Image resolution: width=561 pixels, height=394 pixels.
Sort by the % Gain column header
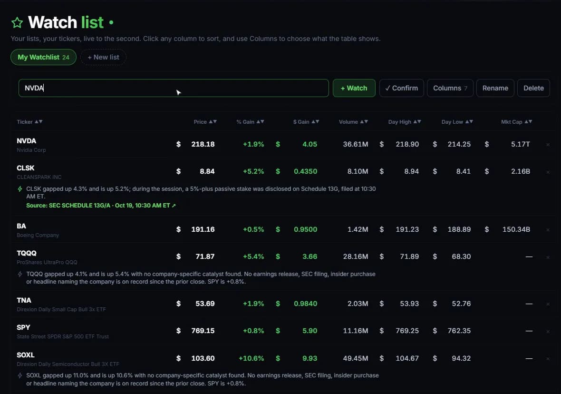point(250,122)
